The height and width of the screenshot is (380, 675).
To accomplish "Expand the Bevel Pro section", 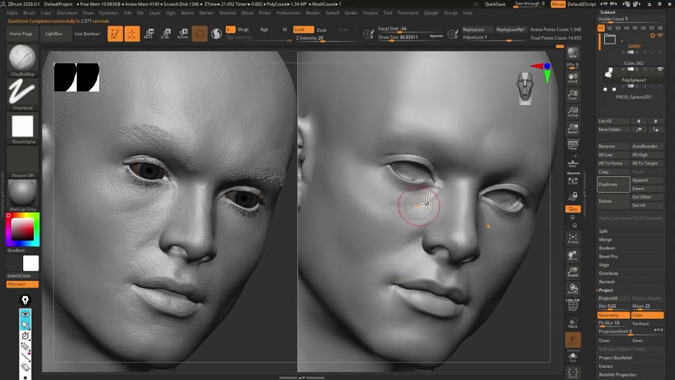I will 608,256.
